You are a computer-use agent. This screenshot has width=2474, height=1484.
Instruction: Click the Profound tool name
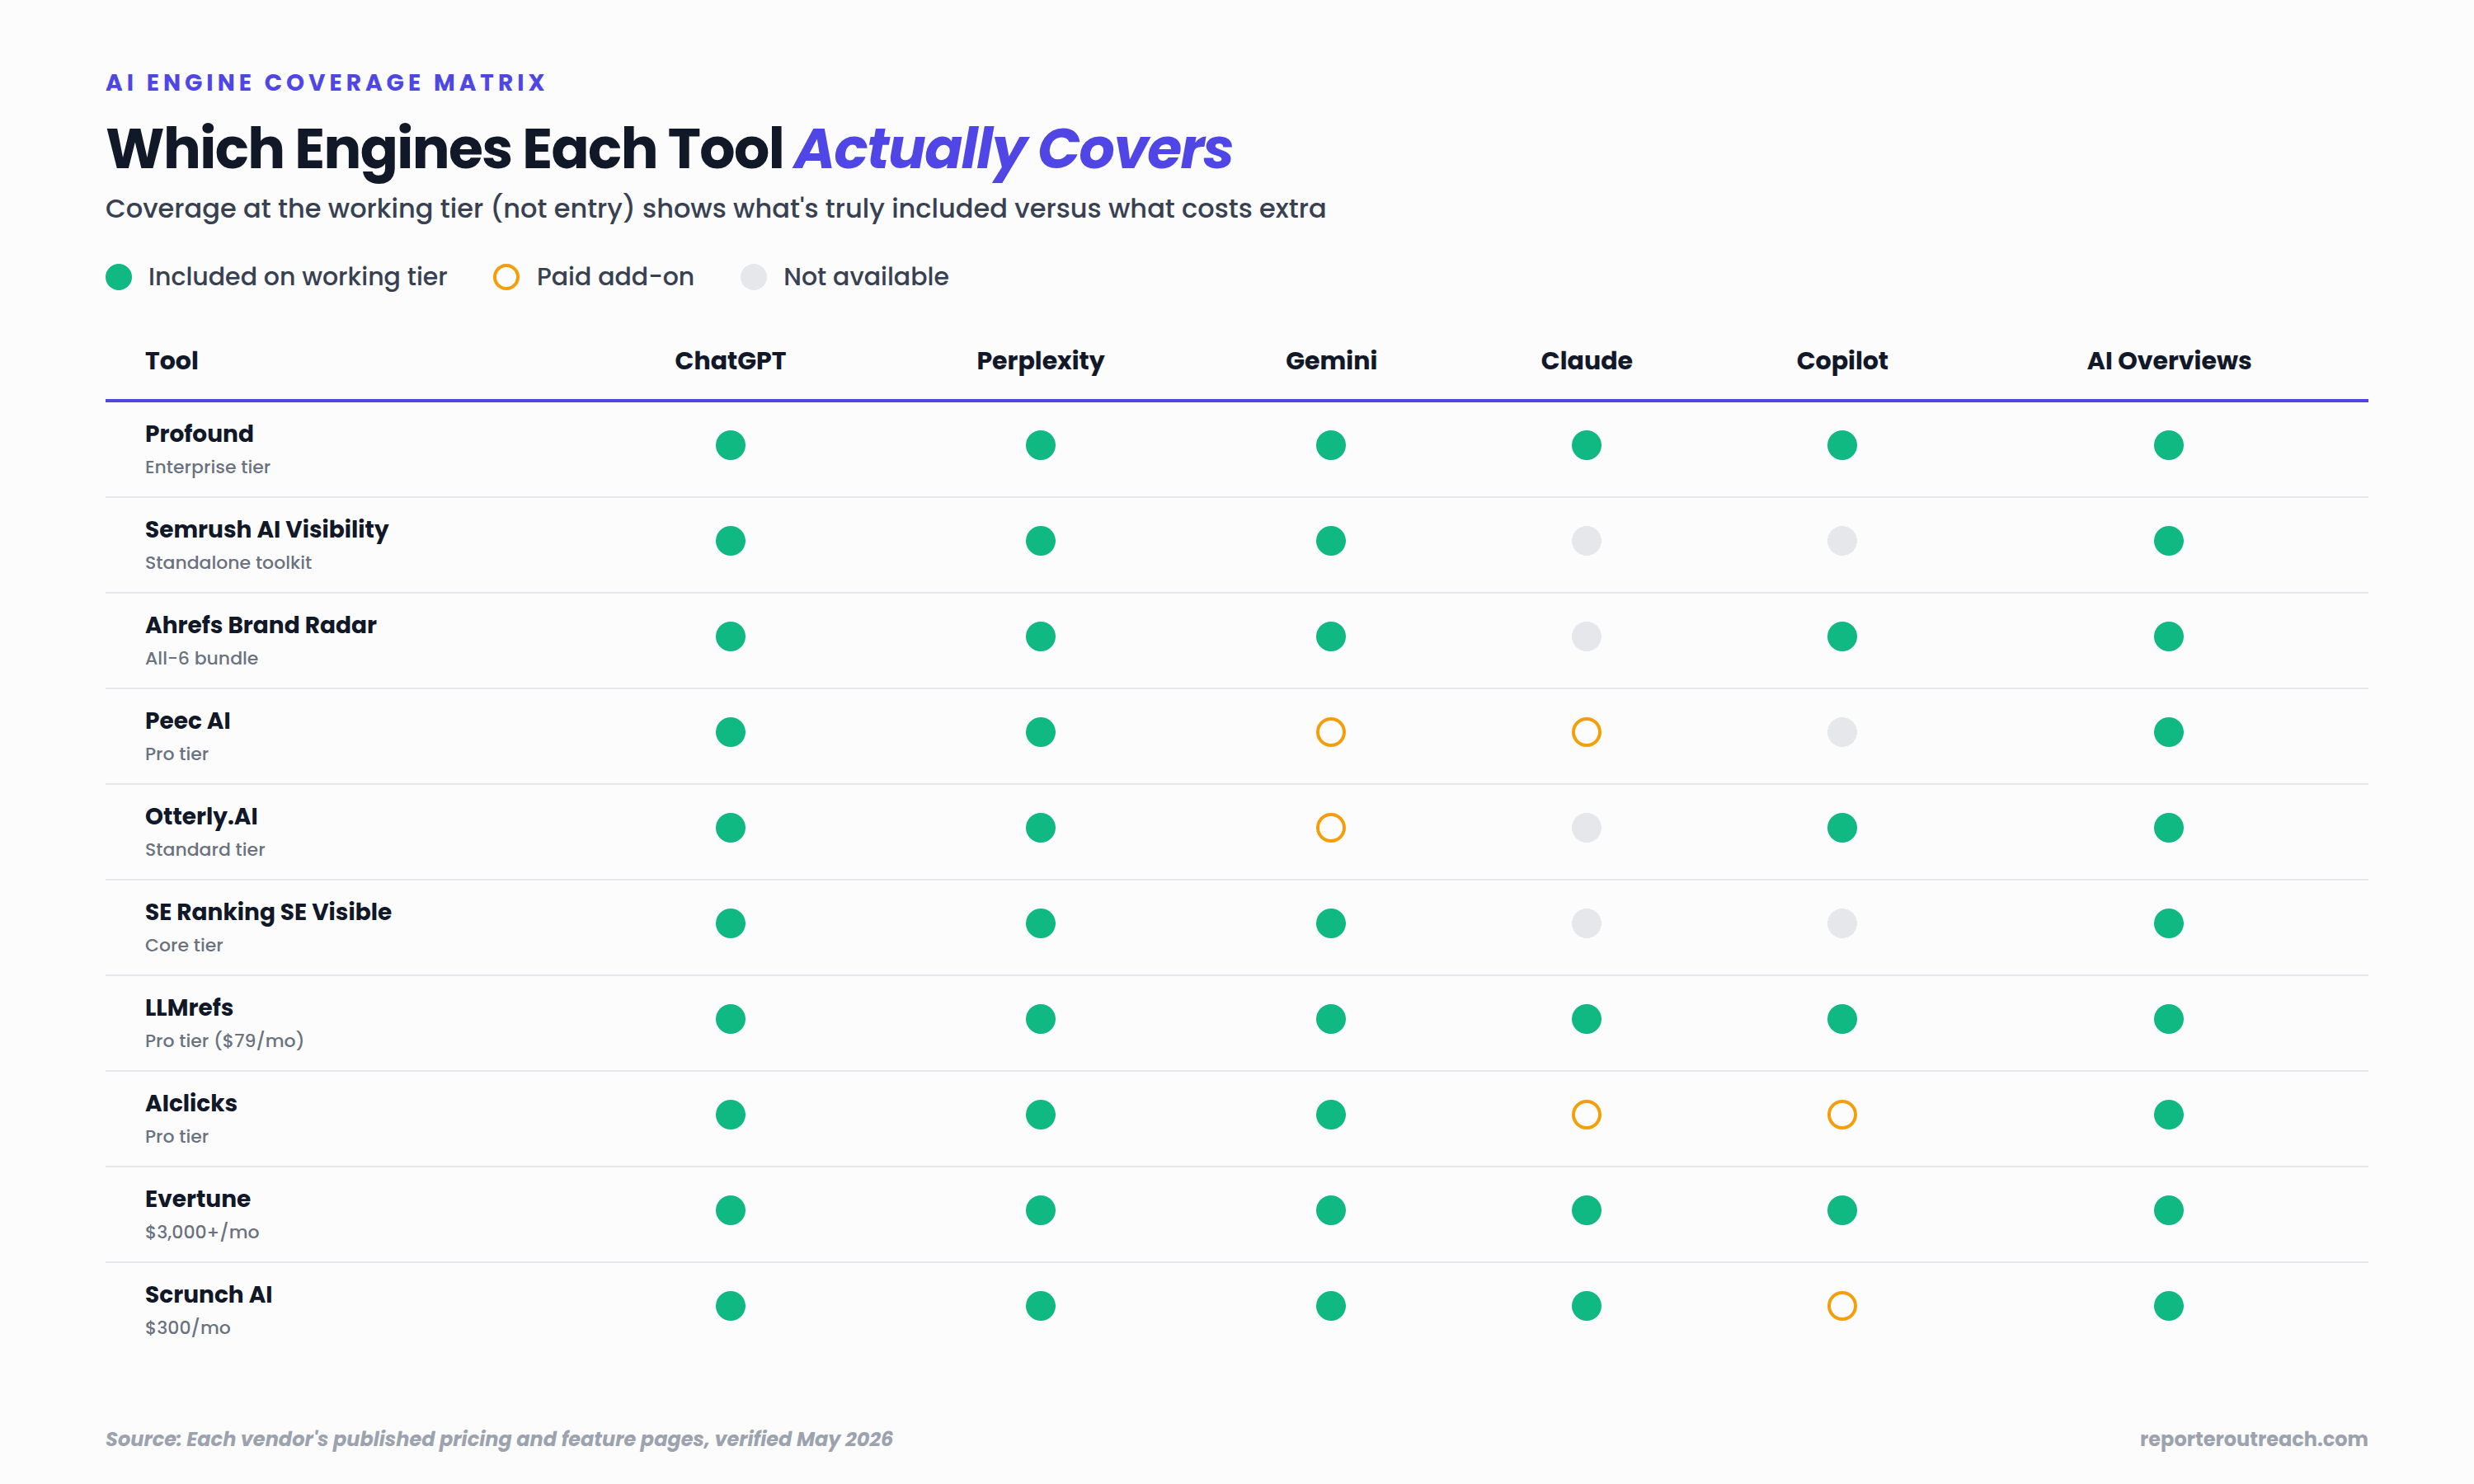(x=199, y=434)
